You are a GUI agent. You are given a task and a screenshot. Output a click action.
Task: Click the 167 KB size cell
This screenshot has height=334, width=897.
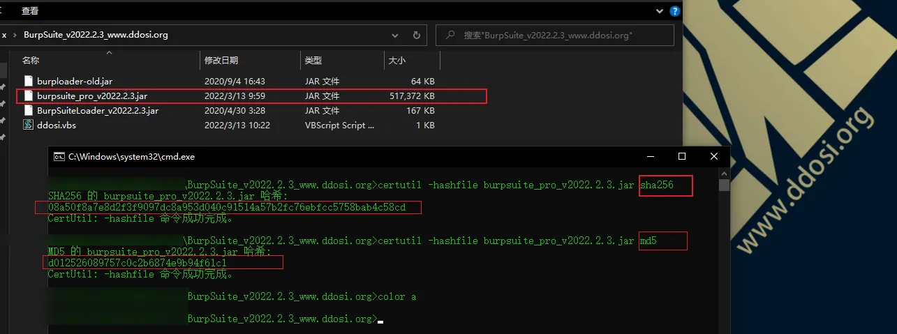pos(421,111)
